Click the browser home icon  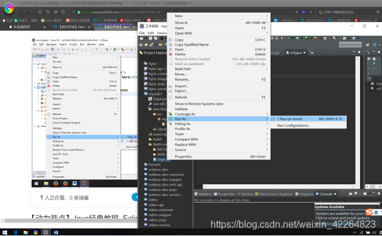tap(40, 12)
